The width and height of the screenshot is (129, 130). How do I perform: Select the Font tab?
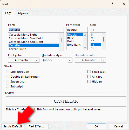click(8, 13)
